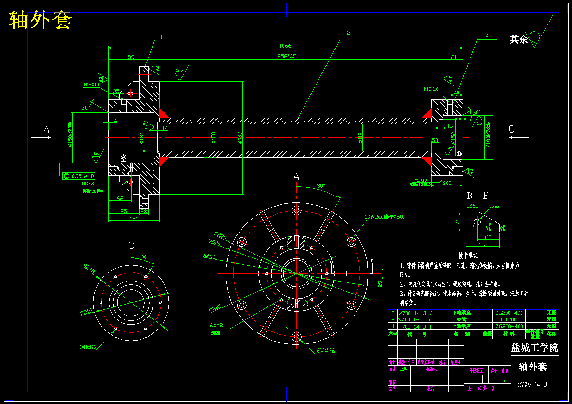
Task: Click the '其余' surface finish note
Action: pos(519,39)
